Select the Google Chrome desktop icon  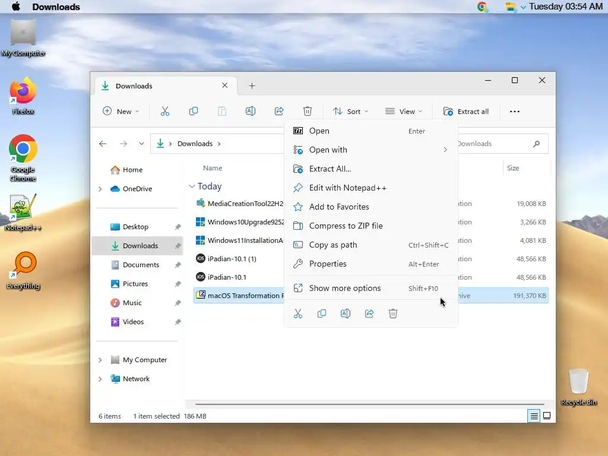(23, 158)
